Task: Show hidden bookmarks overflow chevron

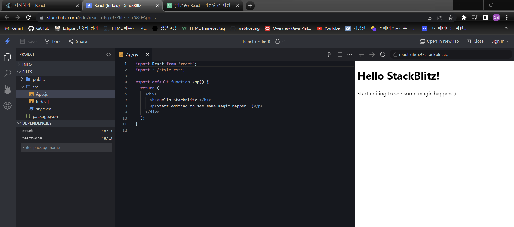Action: (x=506, y=28)
